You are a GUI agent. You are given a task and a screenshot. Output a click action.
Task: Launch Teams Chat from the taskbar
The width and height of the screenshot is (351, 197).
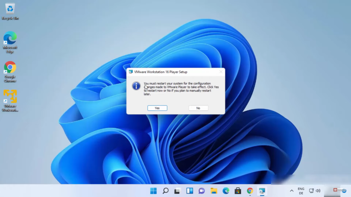pyautogui.click(x=202, y=191)
